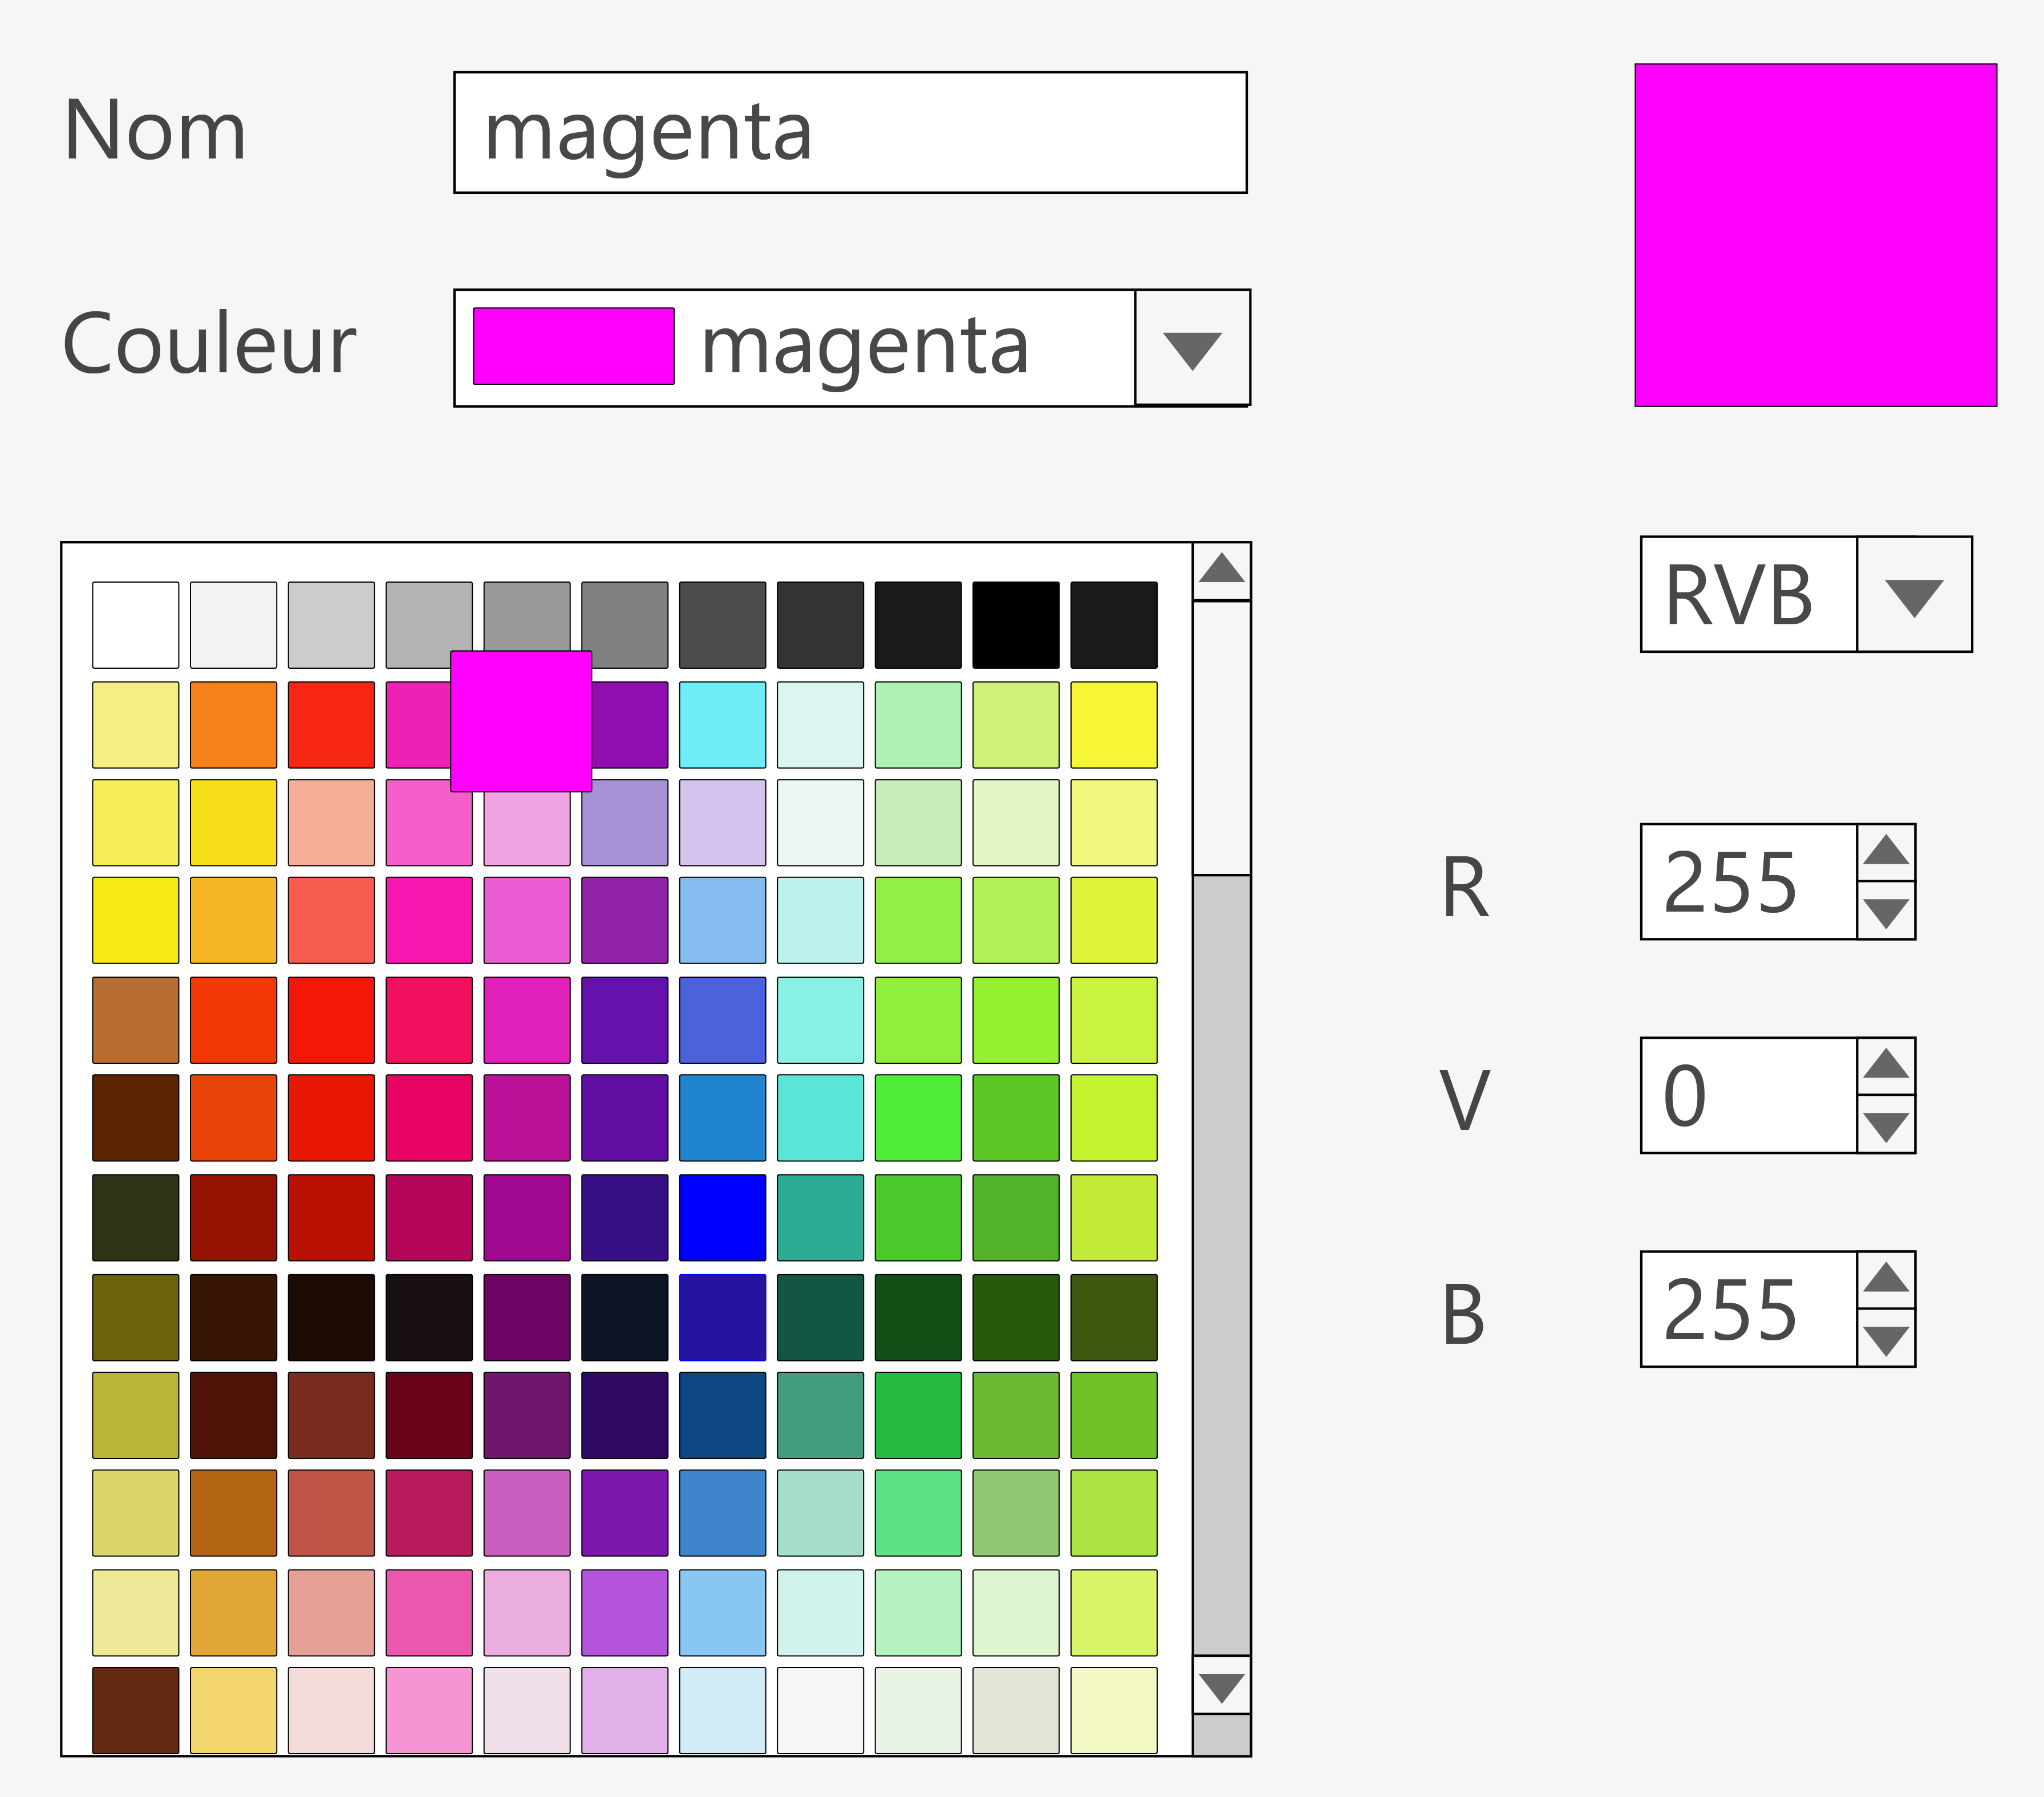Click the B value input field
The width and height of the screenshot is (2044, 1797).
point(1748,1310)
